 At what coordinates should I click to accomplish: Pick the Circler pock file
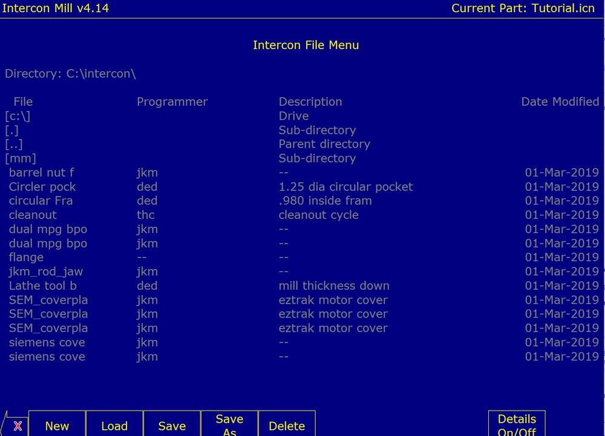pos(42,187)
